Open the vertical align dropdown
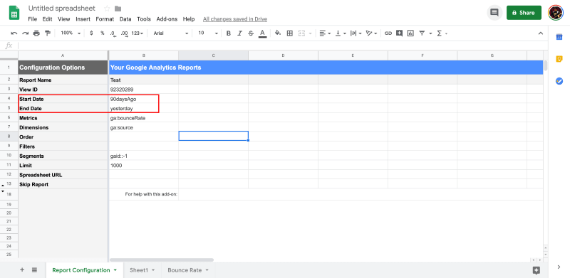Image resolution: width=570 pixels, height=278 pixels. pyautogui.click(x=340, y=33)
